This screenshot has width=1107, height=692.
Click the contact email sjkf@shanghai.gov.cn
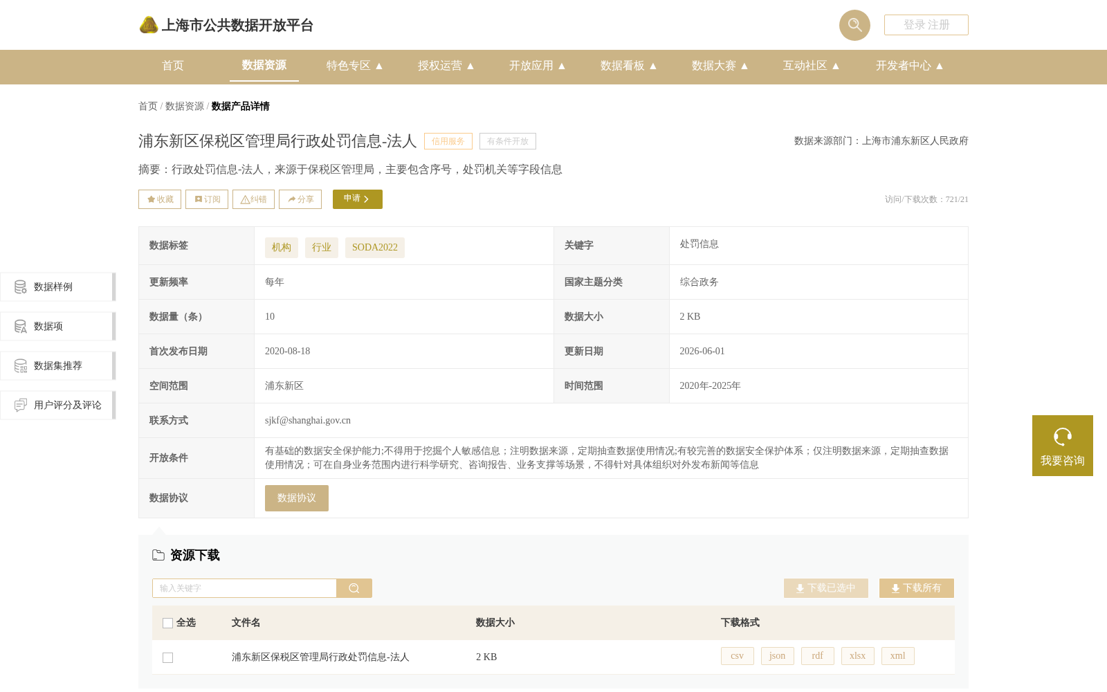tap(308, 421)
